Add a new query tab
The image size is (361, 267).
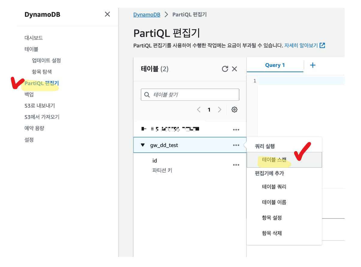(x=312, y=65)
